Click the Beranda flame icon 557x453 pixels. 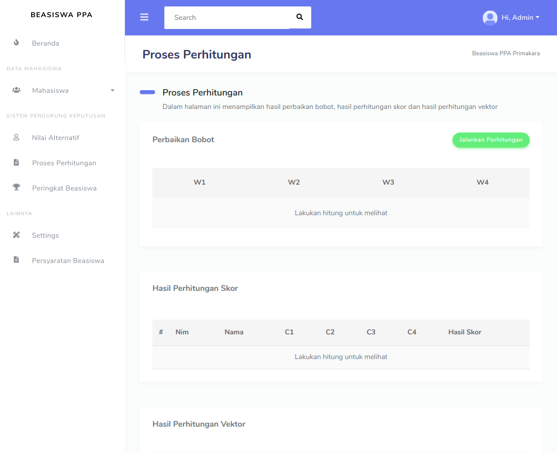click(x=16, y=43)
